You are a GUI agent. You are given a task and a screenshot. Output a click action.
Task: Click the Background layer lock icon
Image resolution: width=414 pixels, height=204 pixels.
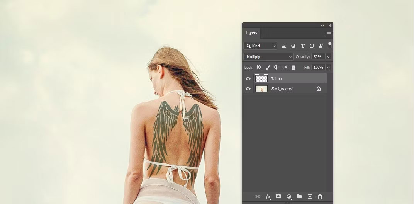click(x=319, y=88)
